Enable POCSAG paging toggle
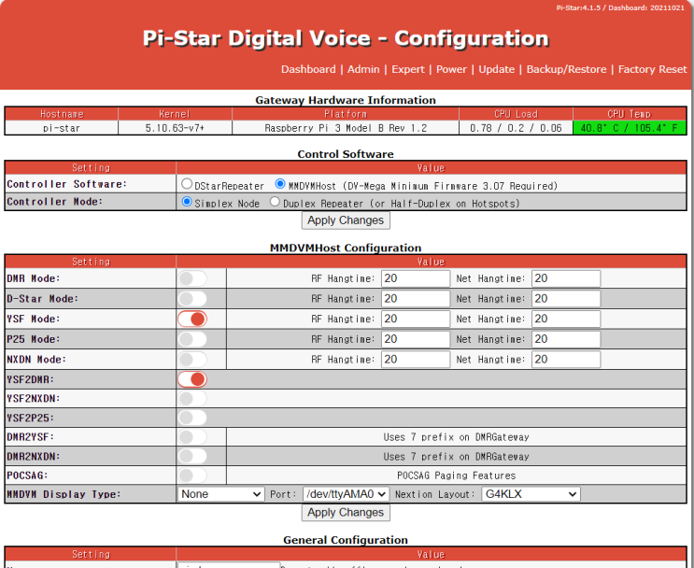This screenshot has height=568, width=694. [192, 476]
